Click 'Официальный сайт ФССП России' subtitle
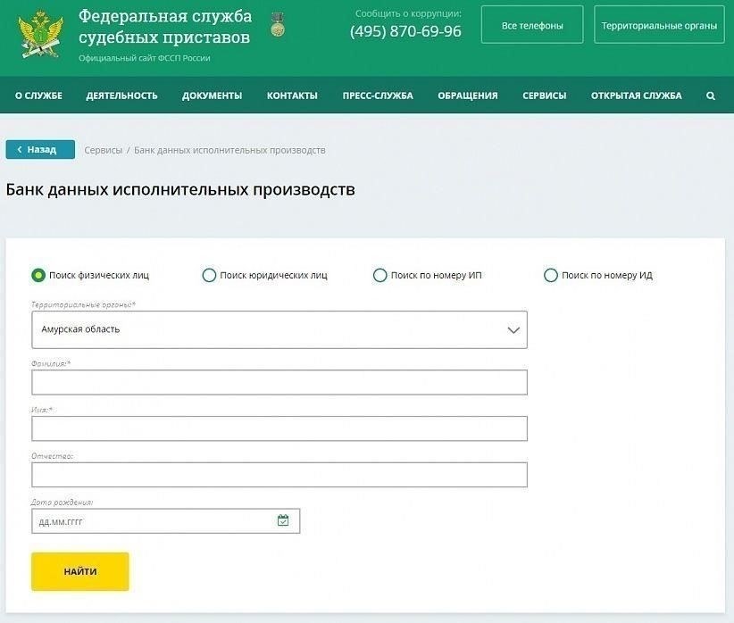The image size is (734, 623). [144, 58]
